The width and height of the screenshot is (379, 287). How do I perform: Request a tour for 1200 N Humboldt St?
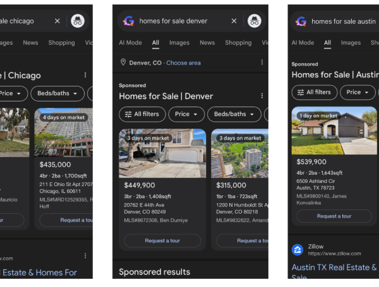242,241
